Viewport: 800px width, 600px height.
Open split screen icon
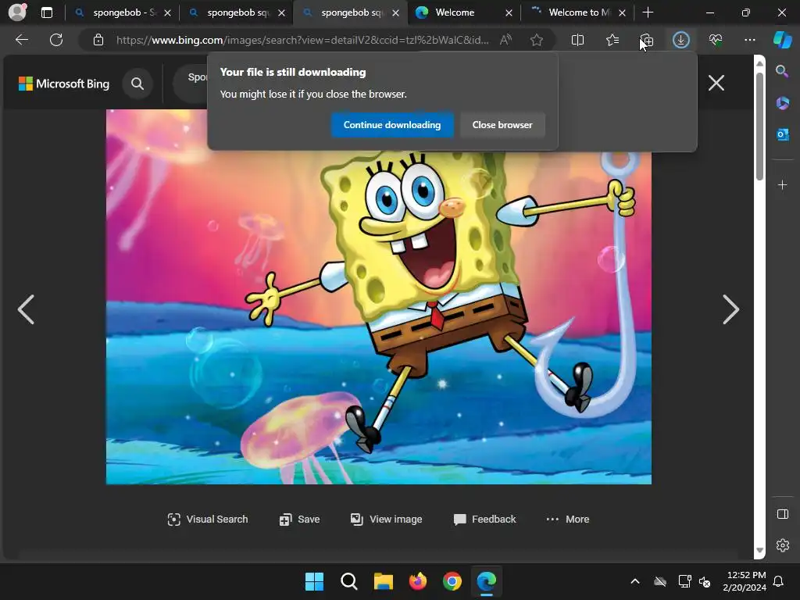[577, 40]
